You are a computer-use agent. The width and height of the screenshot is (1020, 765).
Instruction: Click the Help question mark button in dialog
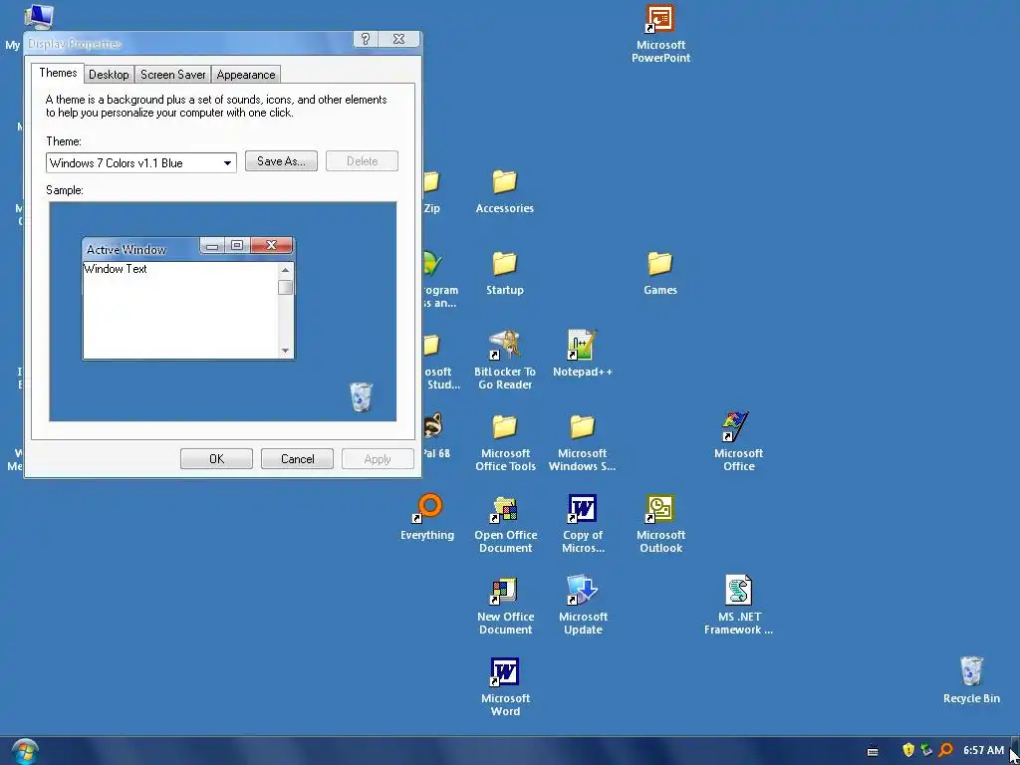pos(365,39)
